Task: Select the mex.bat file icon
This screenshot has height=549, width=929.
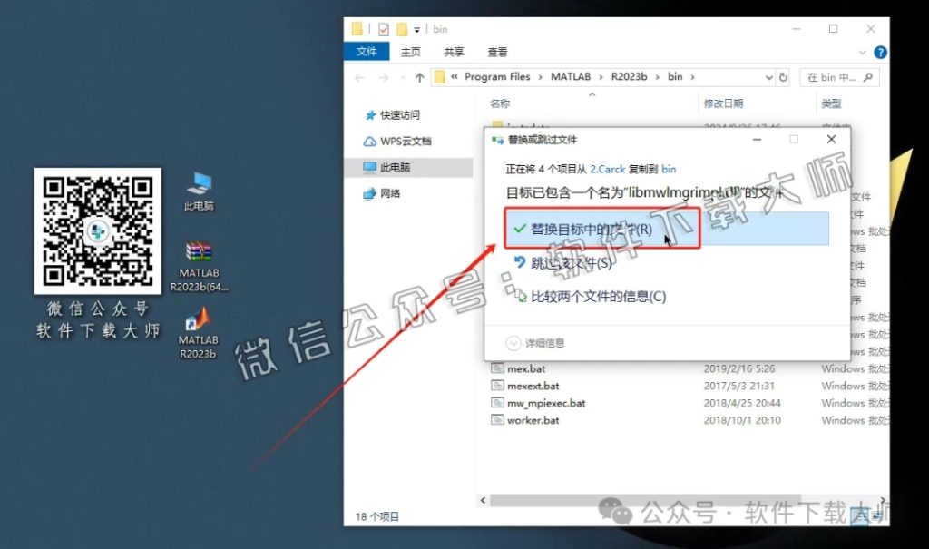Action: pyautogui.click(x=498, y=368)
